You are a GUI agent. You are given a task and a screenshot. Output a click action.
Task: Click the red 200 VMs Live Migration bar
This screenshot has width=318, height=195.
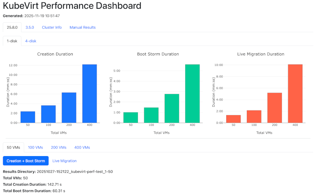pyautogui.click(x=275, y=108)
